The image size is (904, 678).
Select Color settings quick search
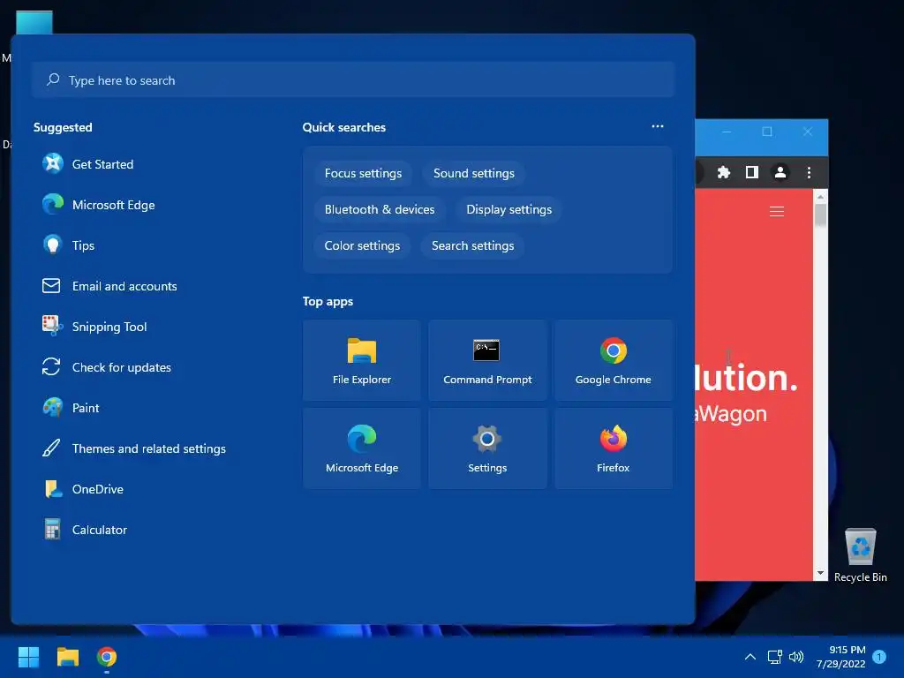coord(362,246)
